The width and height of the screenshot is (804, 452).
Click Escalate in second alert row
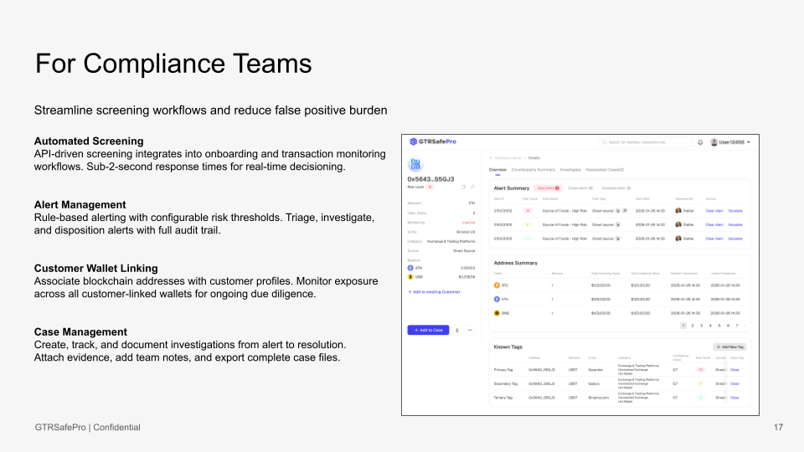pyautogui.click(x=735, y=224)
